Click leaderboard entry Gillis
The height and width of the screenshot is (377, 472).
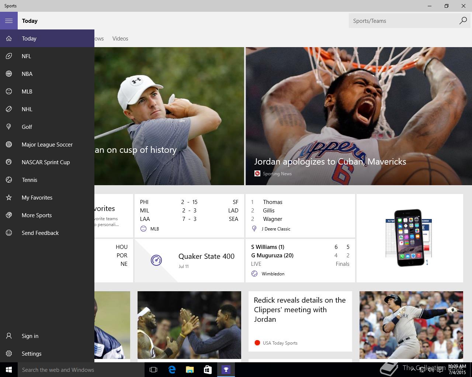pyautogui.click(x=269, y=210)
